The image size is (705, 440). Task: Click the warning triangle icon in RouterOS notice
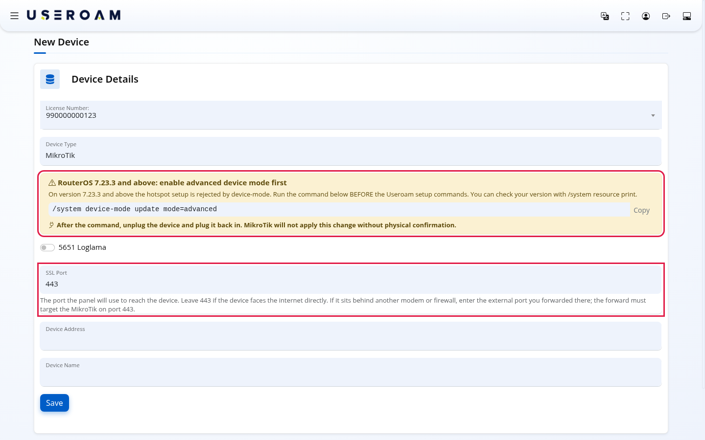click(52, 183)
